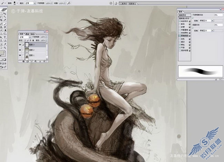Open layer fill arrow in Layers panel
The height and width of the screenshot is (162, 224).
[46, 40]
